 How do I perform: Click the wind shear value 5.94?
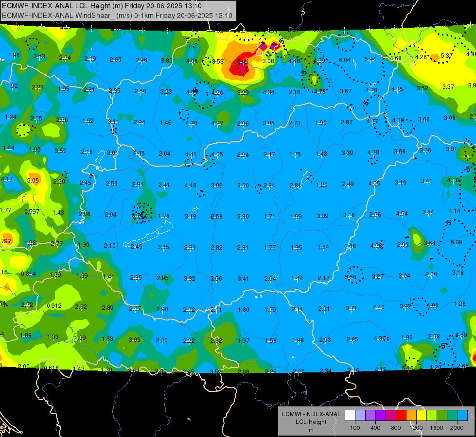370,59
